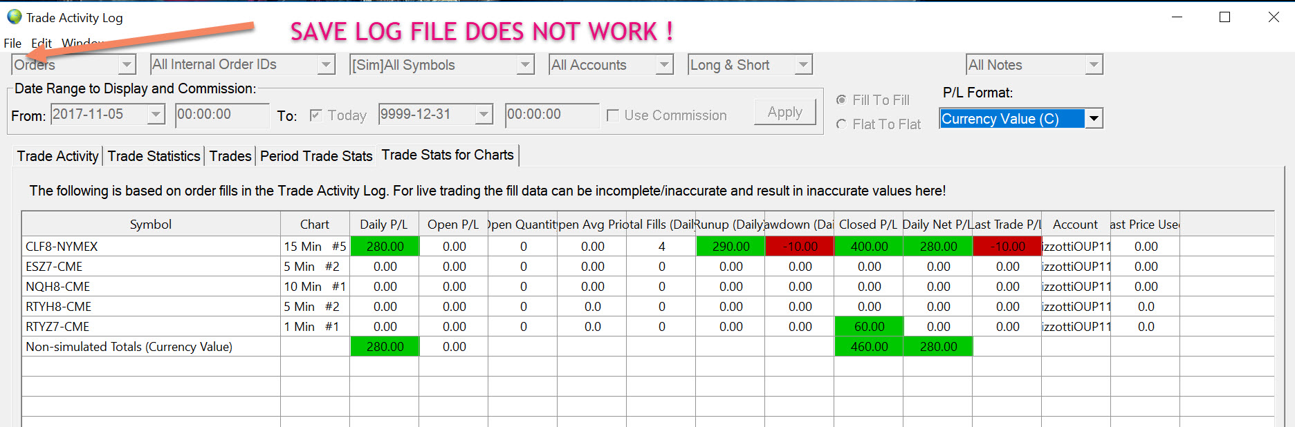Select the NQH8-CME row
1295x427 pixels.
[x=647, y=287]
